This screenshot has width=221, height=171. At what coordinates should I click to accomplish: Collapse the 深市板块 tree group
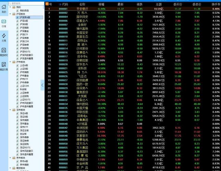tap(10, 110)
